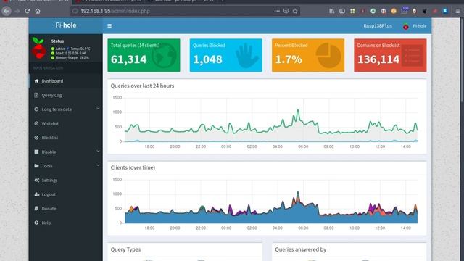Click the Load status line
Screen dimensions: 464x261
pos(69,53)
